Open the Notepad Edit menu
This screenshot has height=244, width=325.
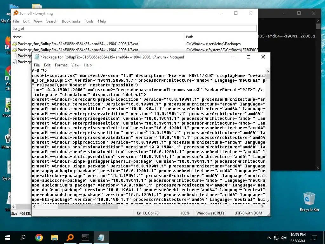point(47,65)
